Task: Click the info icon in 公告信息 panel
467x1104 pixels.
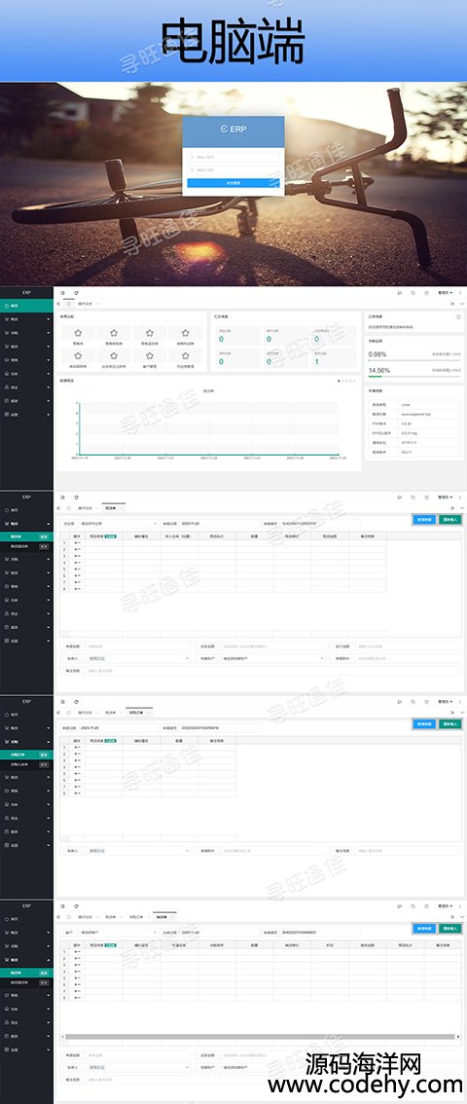Action: click(458, 316)
